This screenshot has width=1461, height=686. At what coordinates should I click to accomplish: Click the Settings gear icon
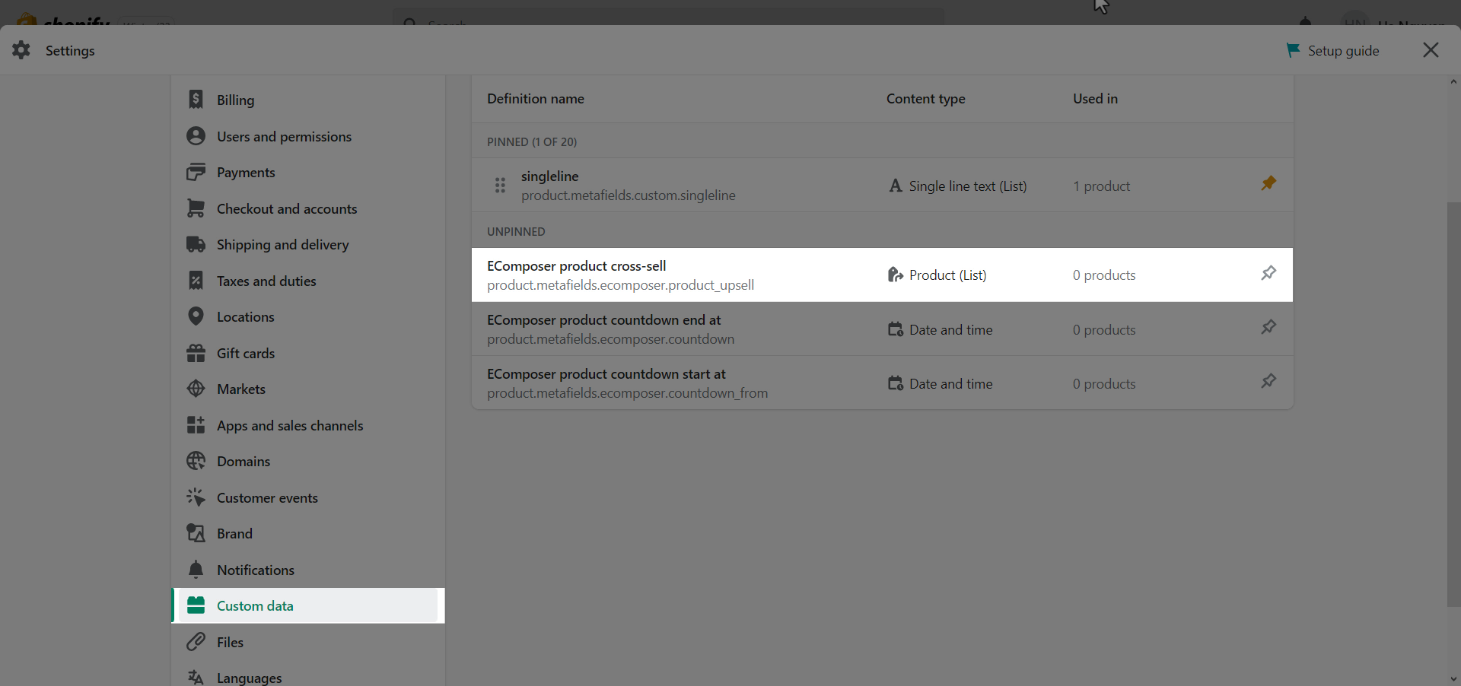point(21,50)
